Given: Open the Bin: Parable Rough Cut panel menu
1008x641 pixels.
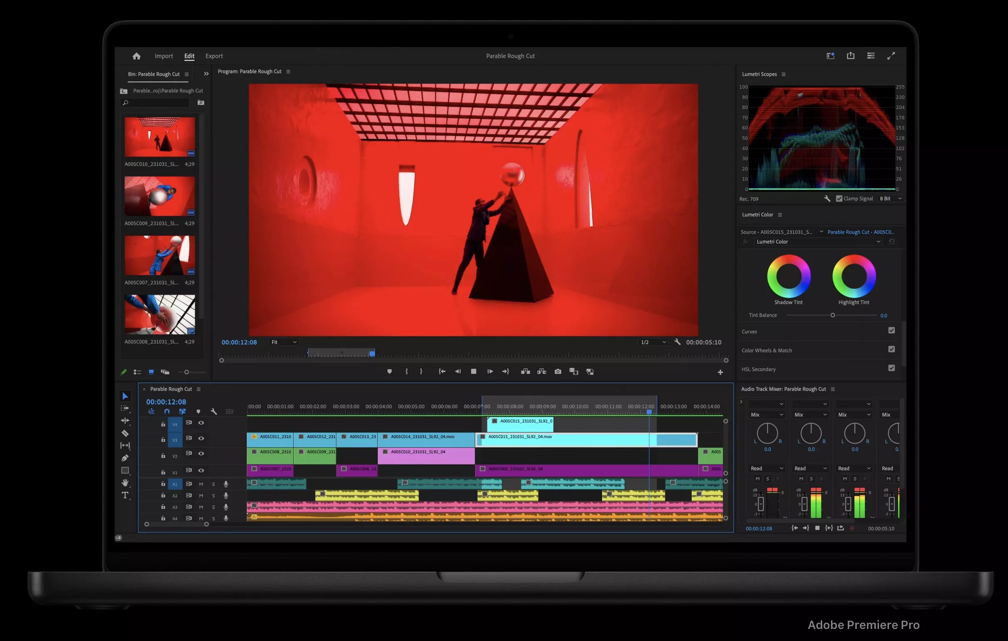Looking at the screenshot, I should (187, 74).
